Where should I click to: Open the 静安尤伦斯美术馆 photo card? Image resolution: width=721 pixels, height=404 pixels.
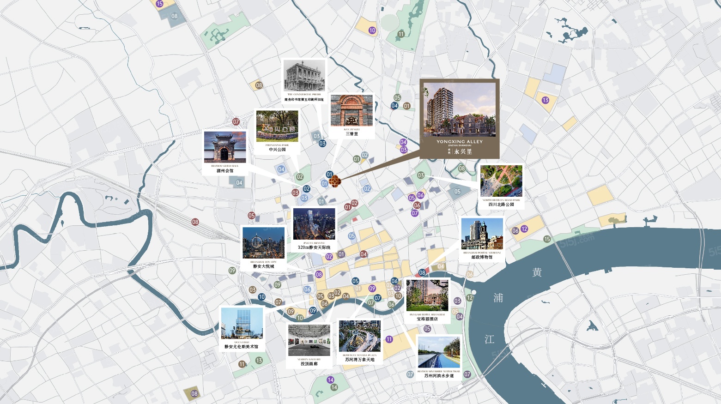point(242,329)
